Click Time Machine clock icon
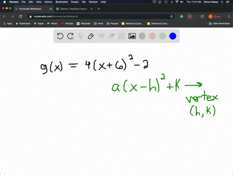This screenshot has height=175, width=233. (166, 2)
